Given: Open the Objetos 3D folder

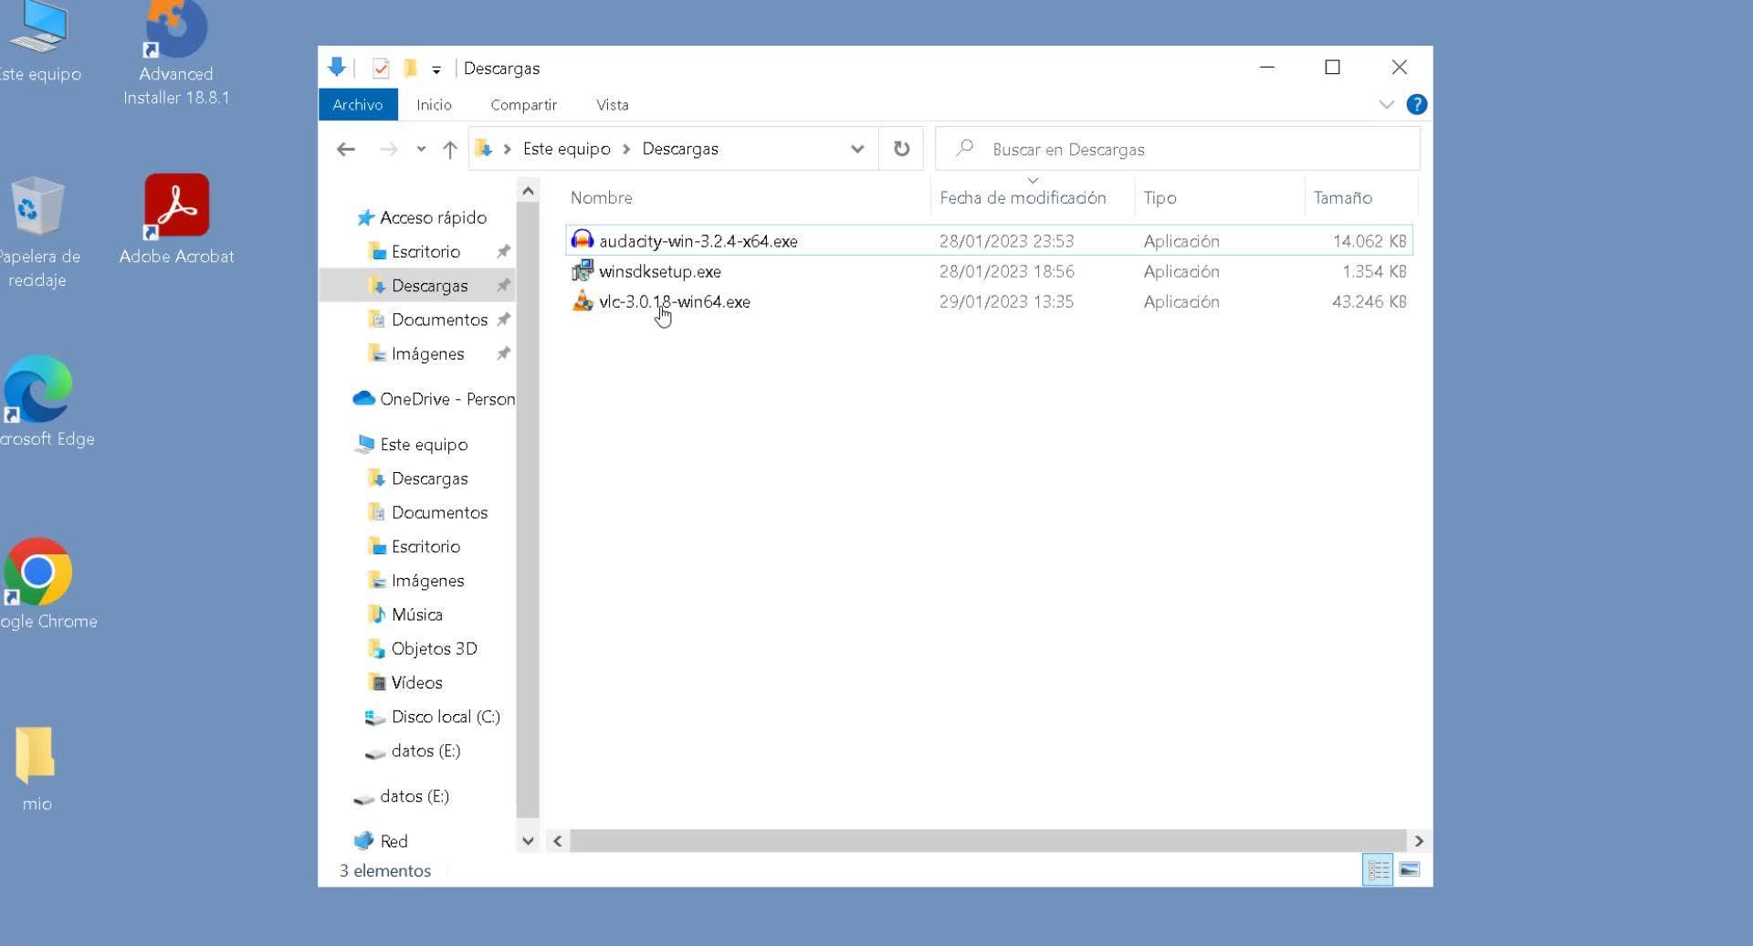Looking at the screenshot, I should tap(422, 648).
